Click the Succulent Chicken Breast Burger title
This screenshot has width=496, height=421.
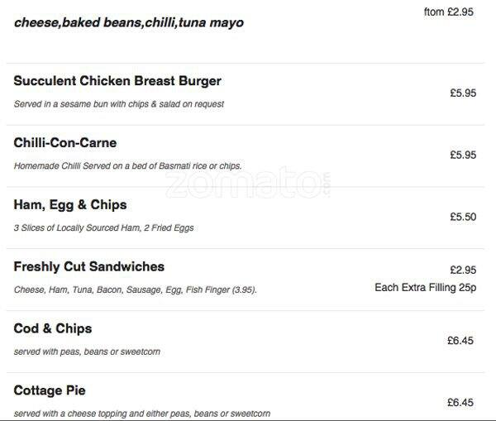[117, 81]
